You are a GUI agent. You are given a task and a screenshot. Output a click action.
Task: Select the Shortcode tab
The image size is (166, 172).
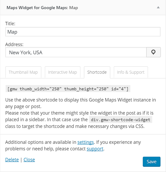point(97,72)
